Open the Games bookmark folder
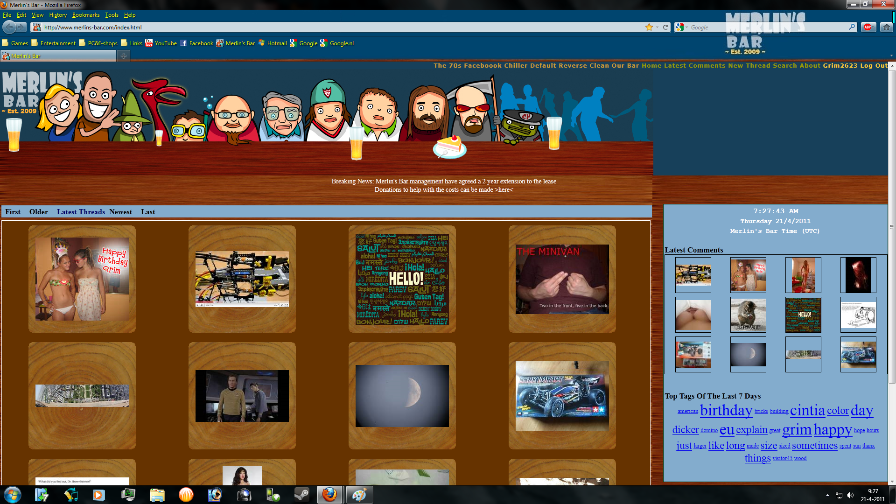This screenshot has height=504, width=896. click(15, 43)
